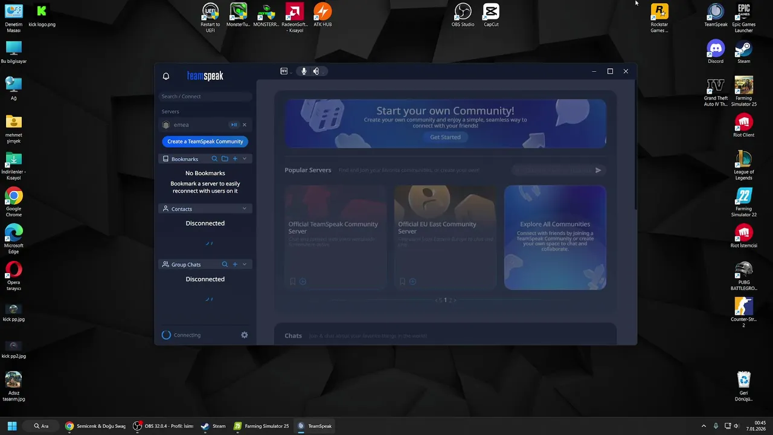Click the RFX effects icon in TeamSpeak
This screenshot has width=773, height=435.
(284, 71)
